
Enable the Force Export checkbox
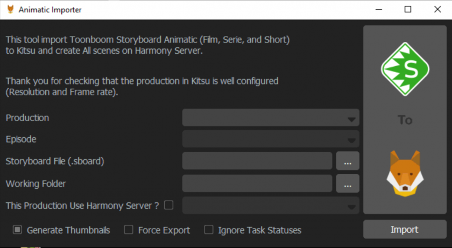(129, 230)
